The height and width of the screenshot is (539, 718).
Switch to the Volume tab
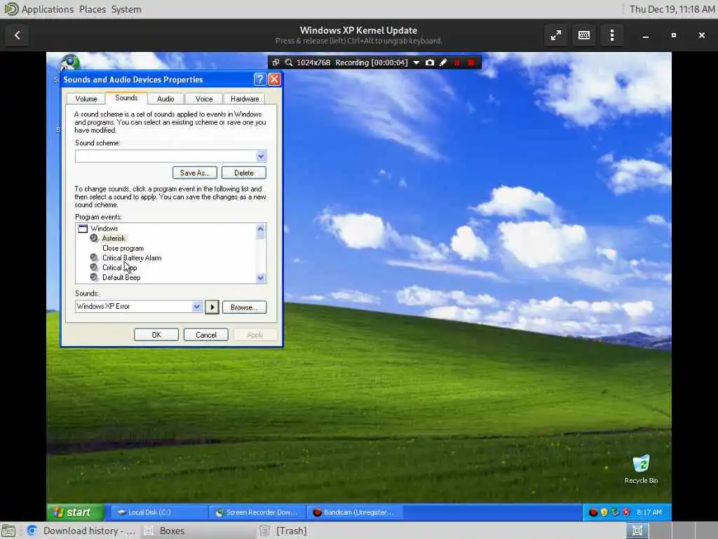(86, 99)
